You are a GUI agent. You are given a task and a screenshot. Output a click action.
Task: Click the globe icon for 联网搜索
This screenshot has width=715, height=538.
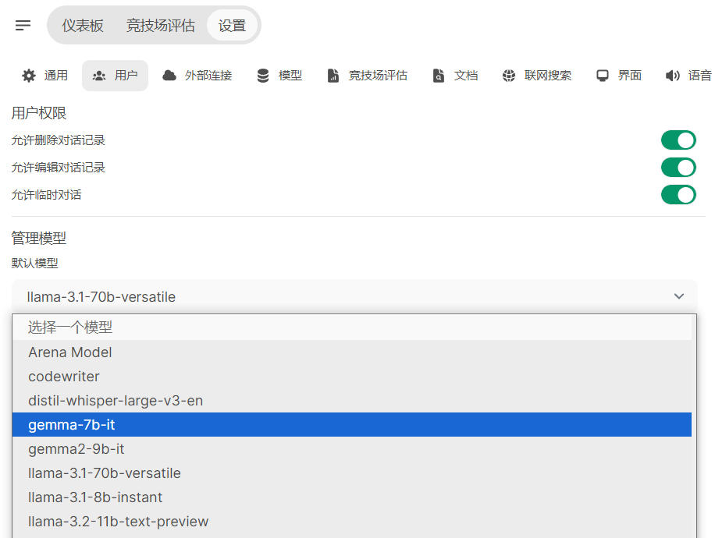[509, 76]
